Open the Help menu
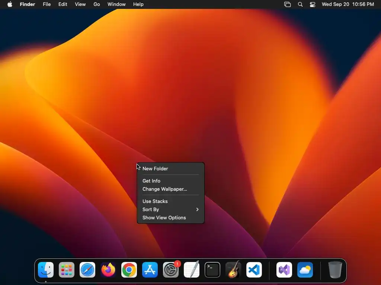The image size is (381, 285). (138, 4)
